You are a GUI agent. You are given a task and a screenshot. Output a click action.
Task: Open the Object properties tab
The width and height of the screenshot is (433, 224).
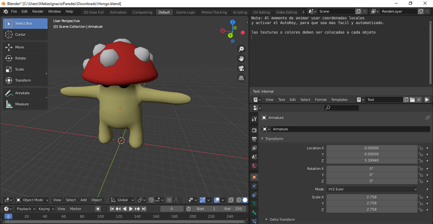[254, 177]
